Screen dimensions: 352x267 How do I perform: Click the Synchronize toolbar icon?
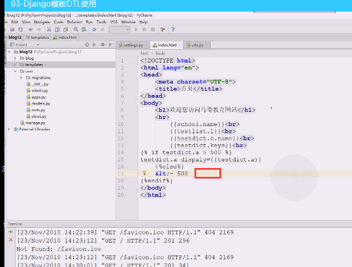click(20, 30)
